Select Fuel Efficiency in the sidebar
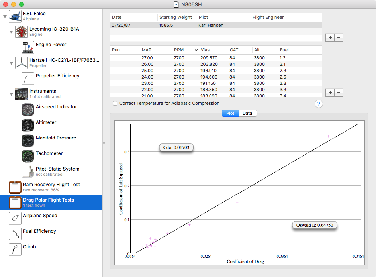 (51, 234)
